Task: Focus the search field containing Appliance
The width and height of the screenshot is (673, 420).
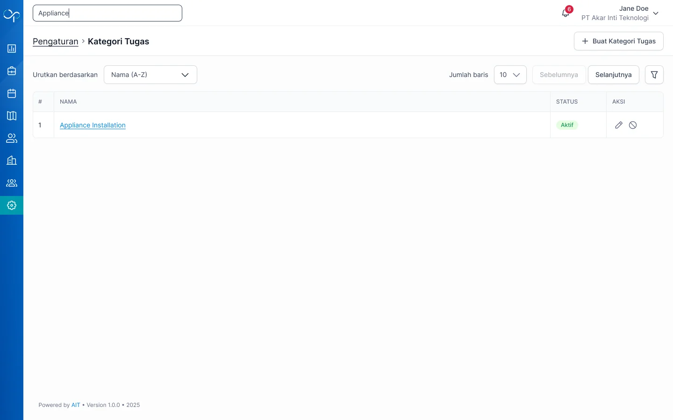Action: pyautogui.click(x=107, y=13)
